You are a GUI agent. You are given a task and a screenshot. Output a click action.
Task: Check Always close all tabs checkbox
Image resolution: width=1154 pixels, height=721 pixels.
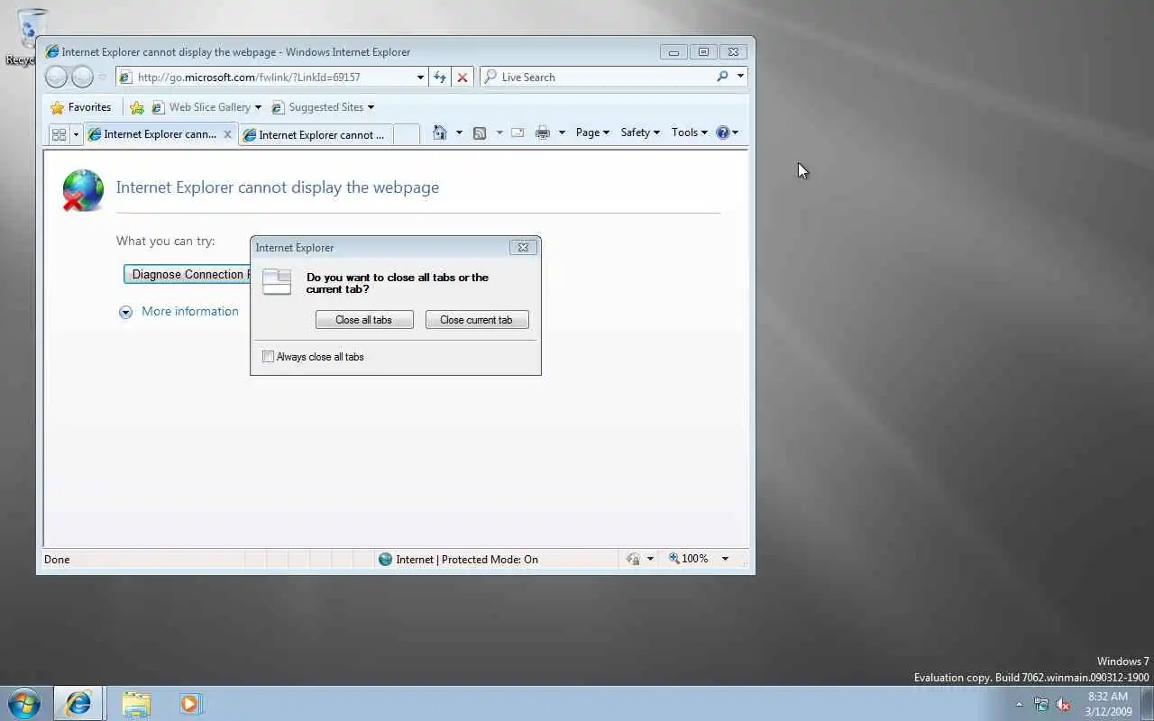coord(268,357)
